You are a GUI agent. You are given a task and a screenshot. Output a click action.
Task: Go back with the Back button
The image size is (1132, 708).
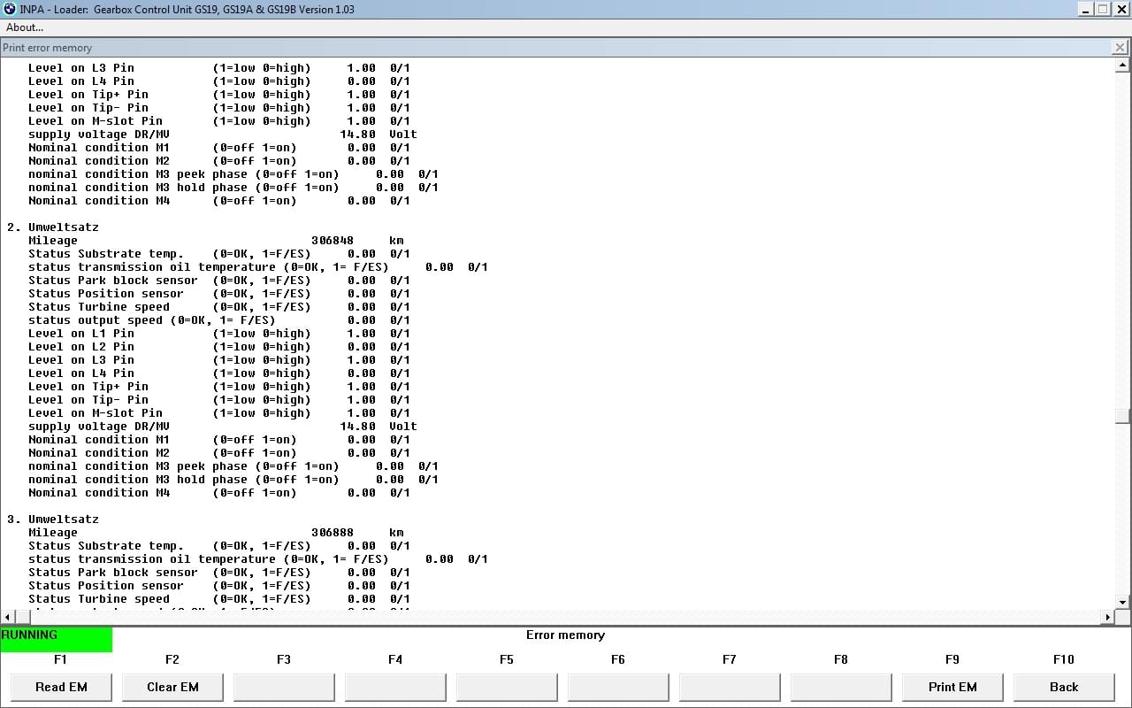(1064, 687)
